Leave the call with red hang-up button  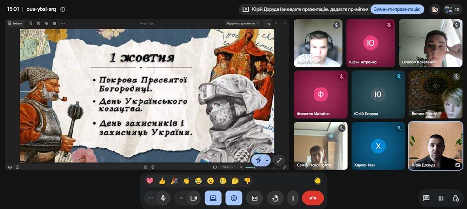[x=313, y=198]
